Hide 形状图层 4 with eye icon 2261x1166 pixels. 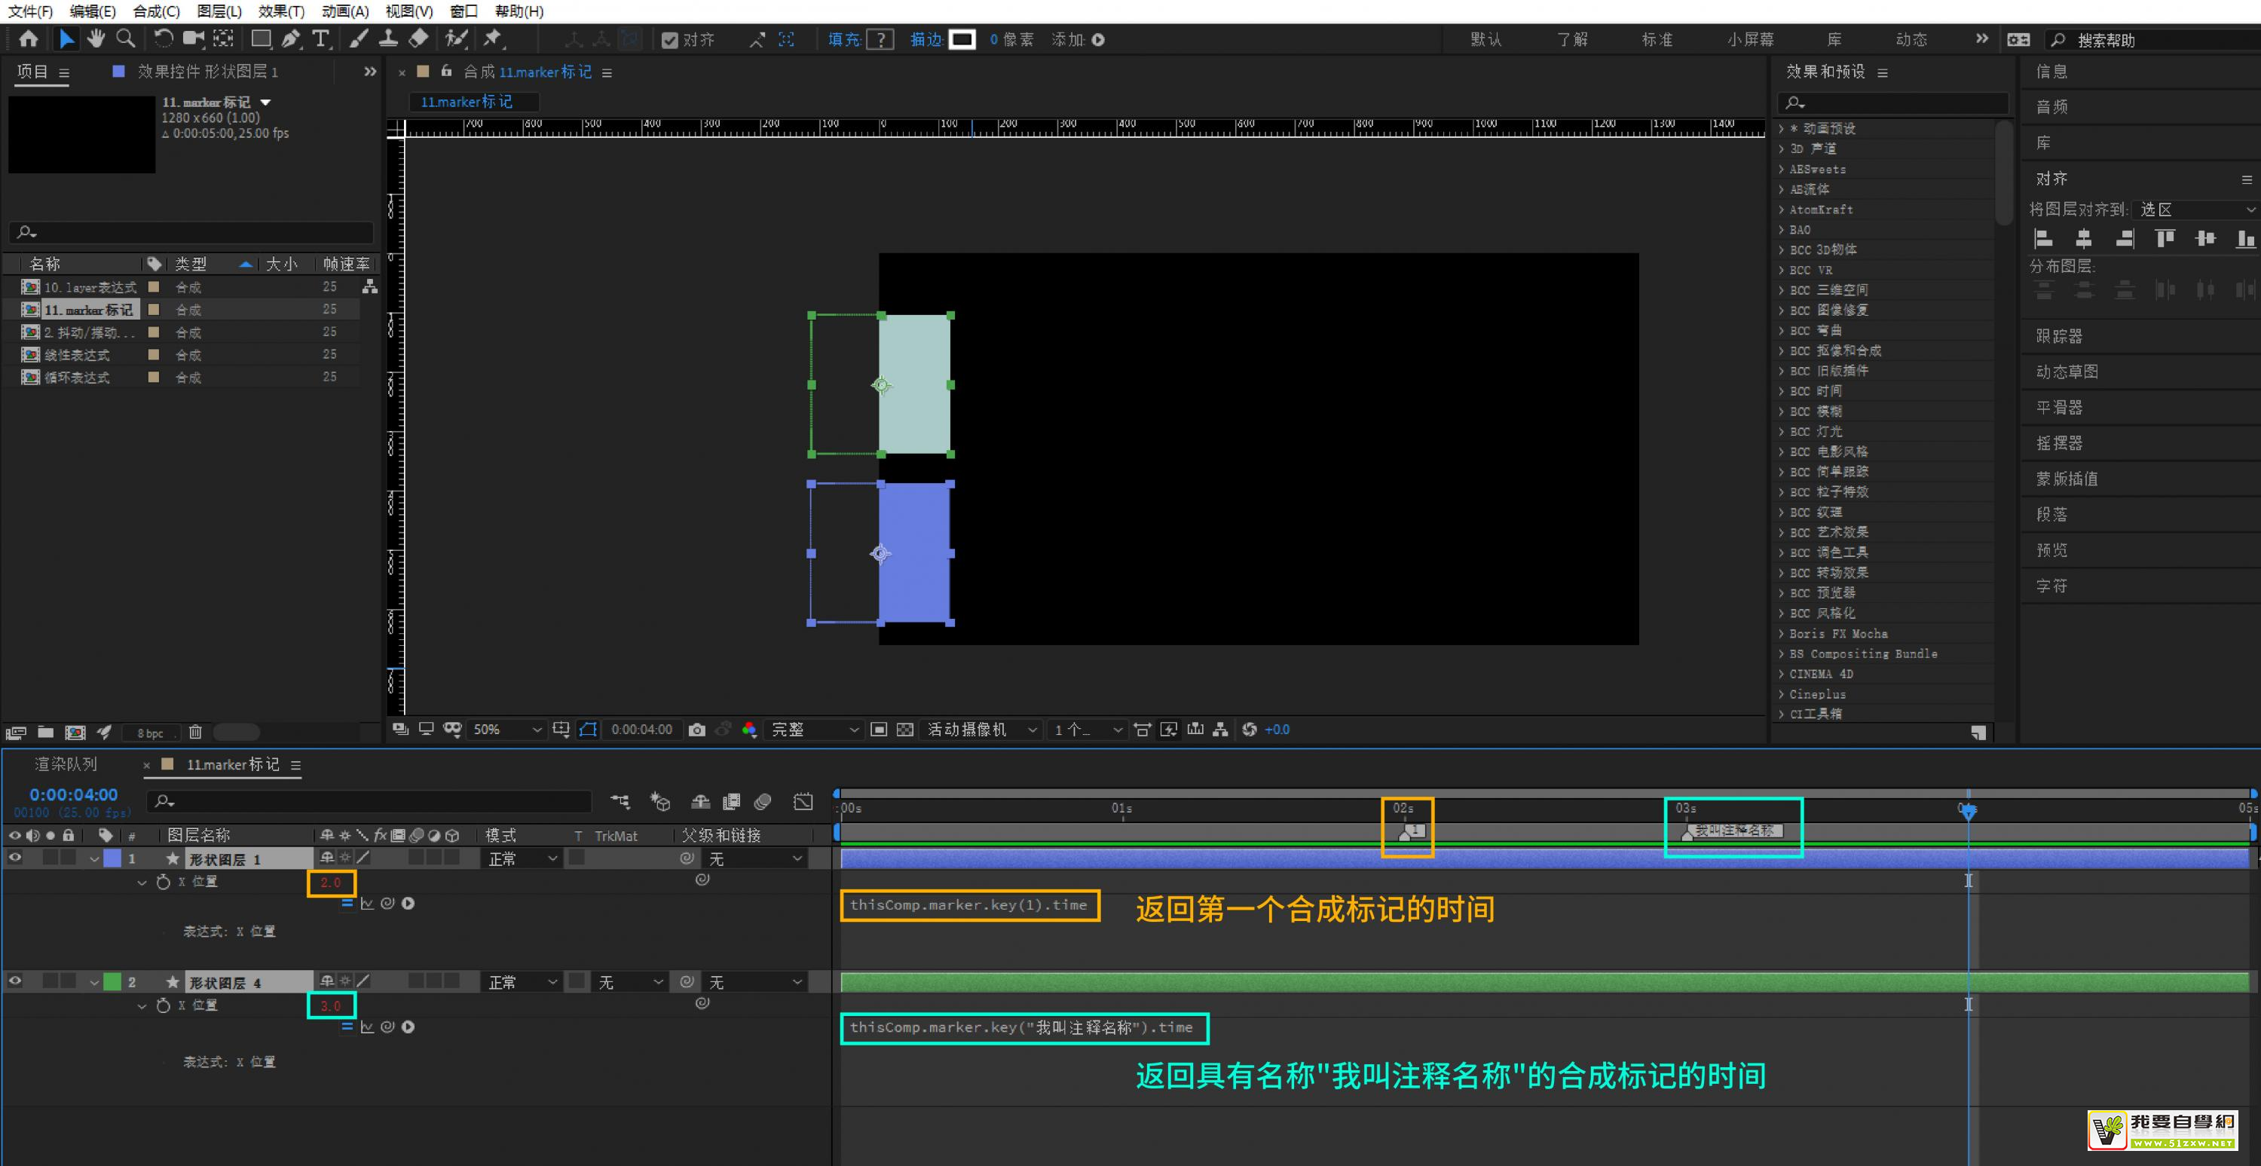click(15, 981)
